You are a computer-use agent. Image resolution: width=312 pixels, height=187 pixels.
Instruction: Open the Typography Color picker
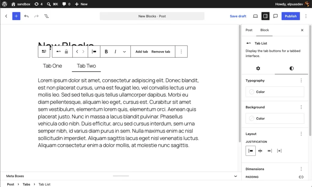tap(275, 92)
